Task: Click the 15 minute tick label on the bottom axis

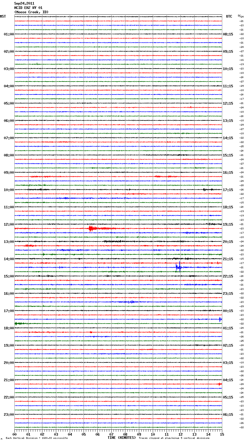Action: 222,435
